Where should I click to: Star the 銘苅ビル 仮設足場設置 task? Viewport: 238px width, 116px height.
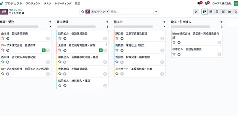click(x=60, y=38)
